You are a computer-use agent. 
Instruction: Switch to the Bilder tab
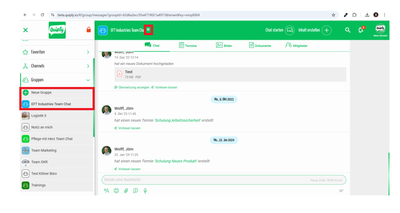224,46
